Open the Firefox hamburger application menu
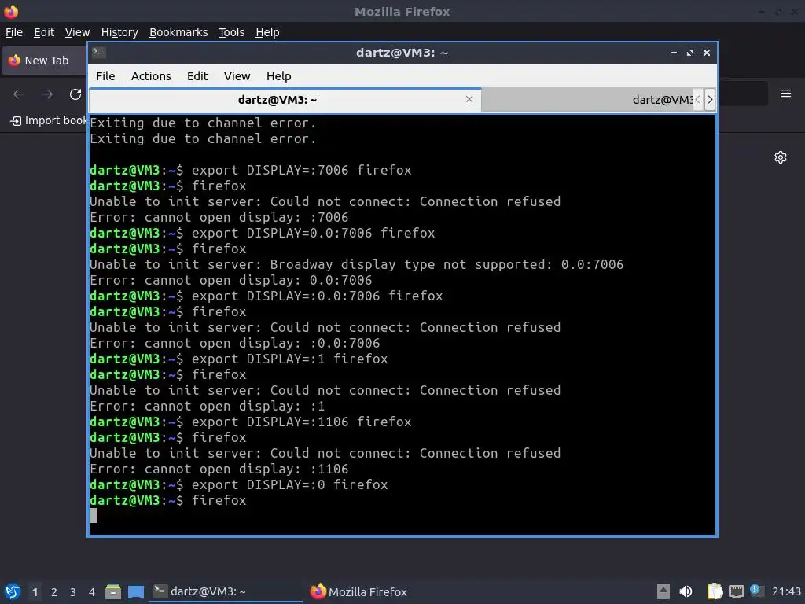The image size is (805, 604). point(785,94)
